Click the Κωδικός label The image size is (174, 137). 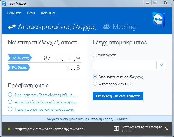coord(19,67)
